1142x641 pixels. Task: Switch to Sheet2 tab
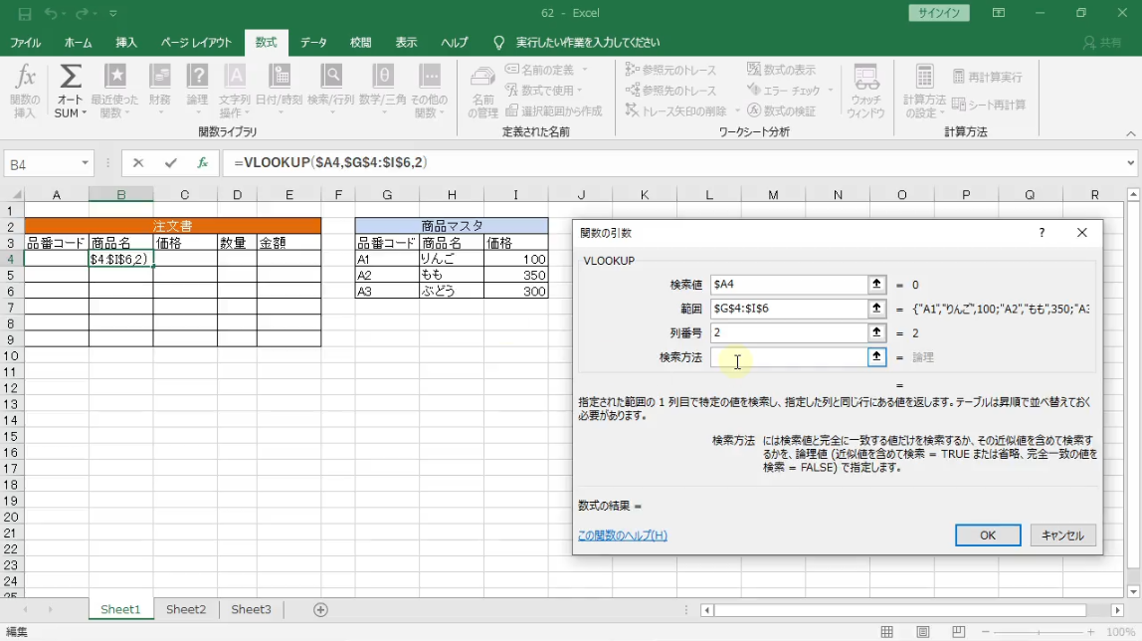point(186,609)
